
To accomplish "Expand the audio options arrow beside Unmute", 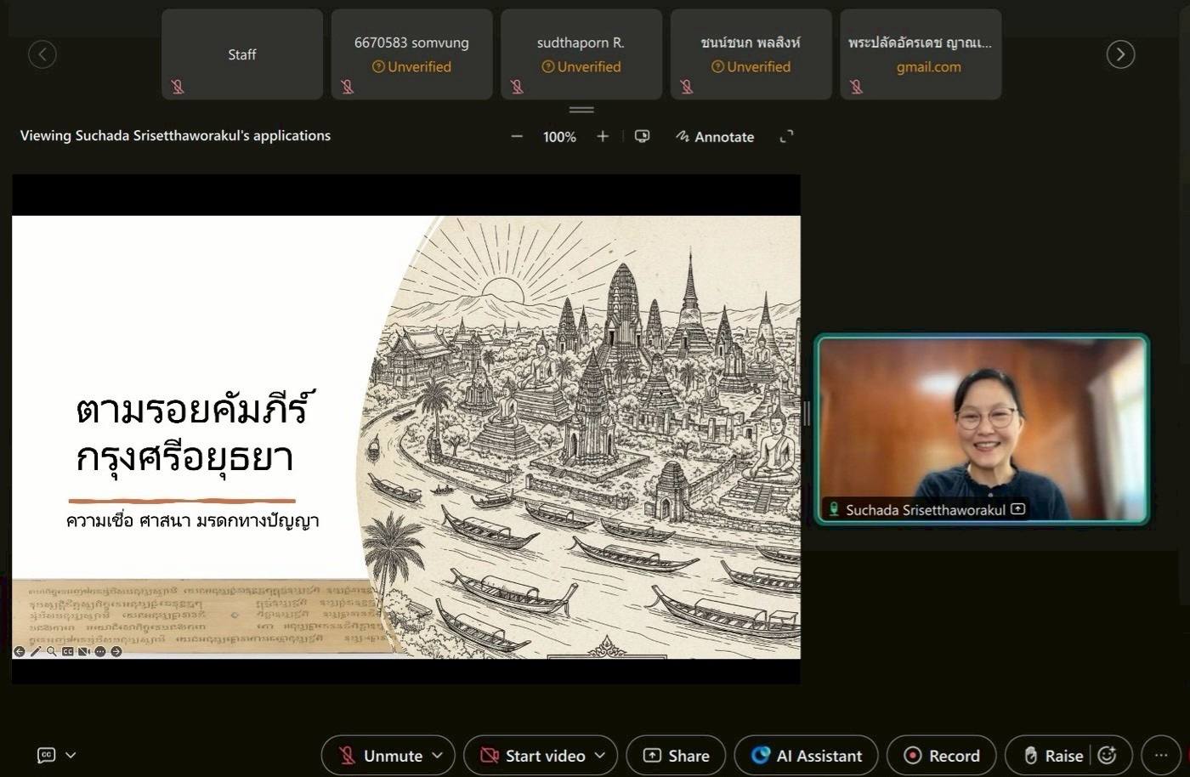I will tap(438, 755).
